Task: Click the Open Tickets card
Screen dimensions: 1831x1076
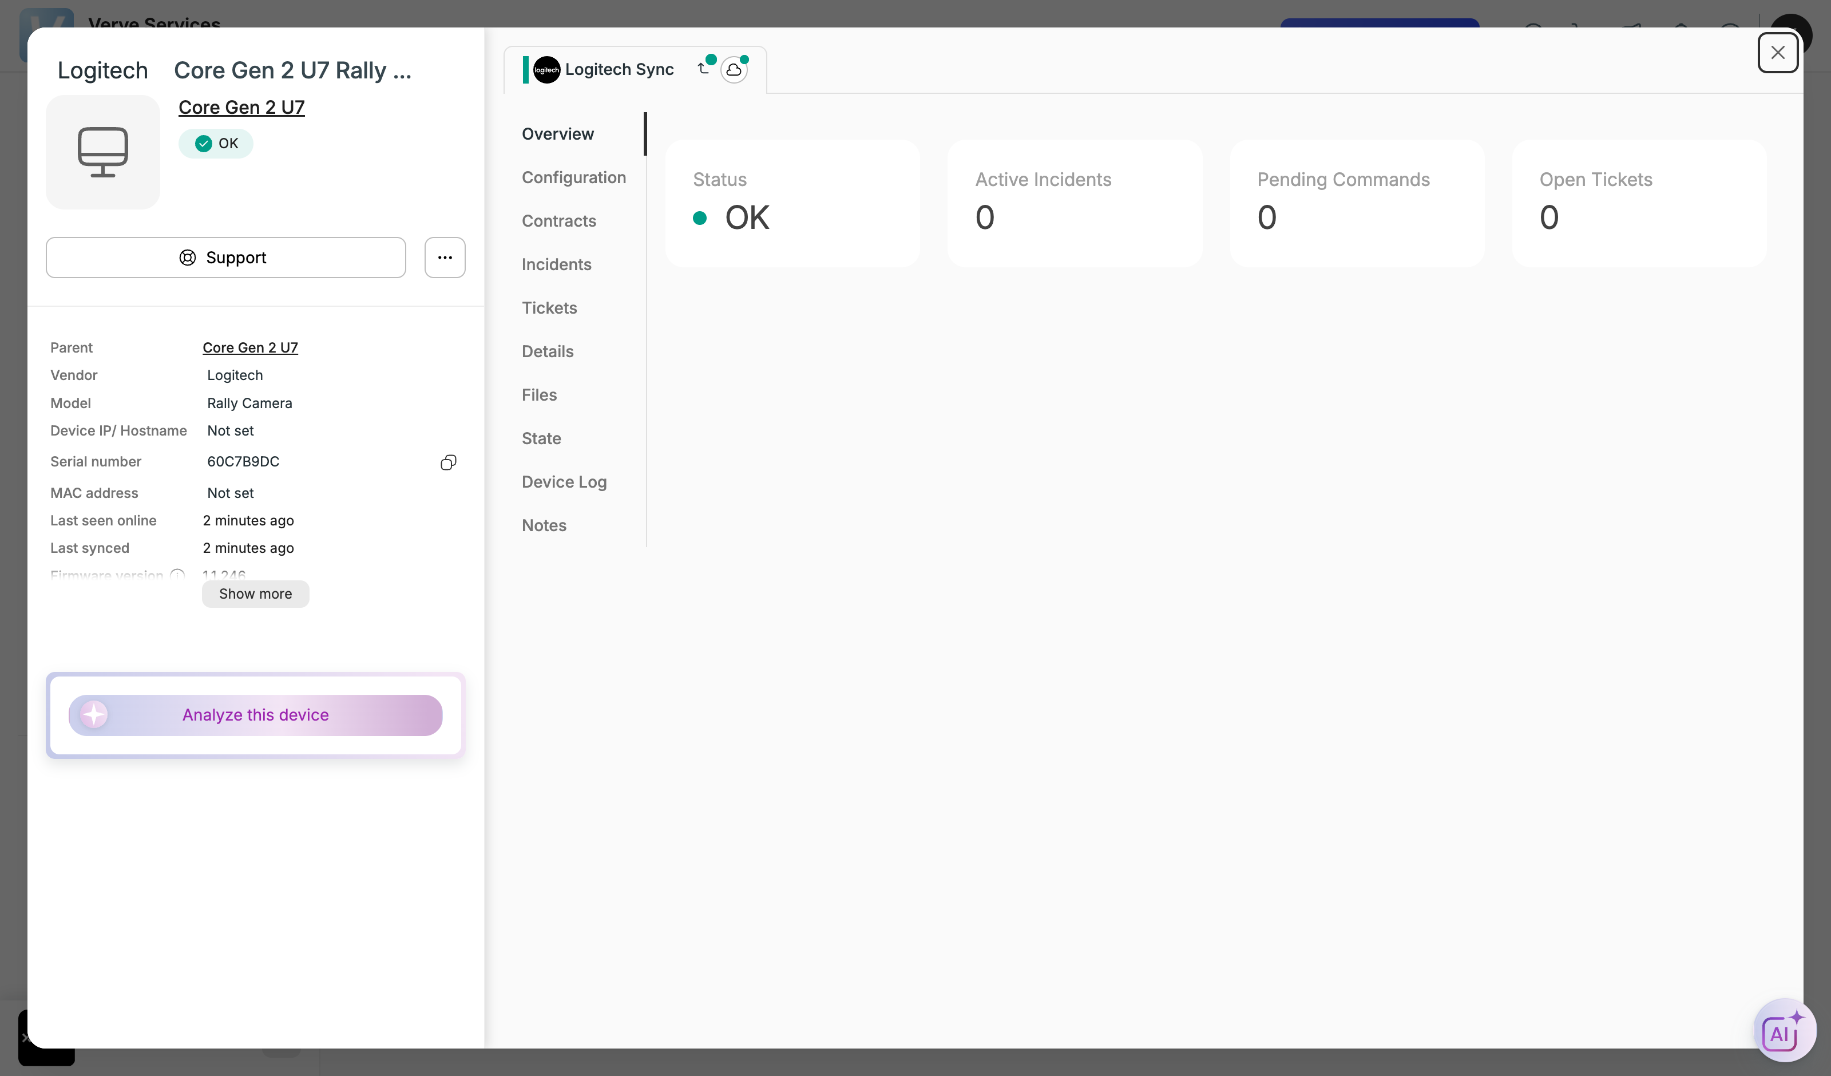Action: click(x=1639, y=204)
